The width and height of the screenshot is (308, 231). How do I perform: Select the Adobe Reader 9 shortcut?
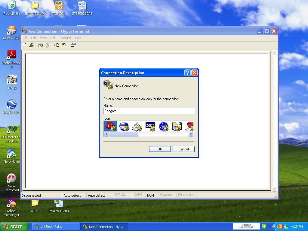tap(11, 59)
